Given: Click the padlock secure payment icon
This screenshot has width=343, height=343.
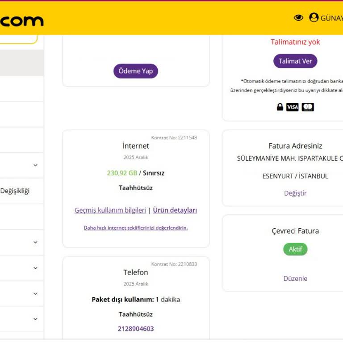Looking at the screenshot, I should [280, 107].
